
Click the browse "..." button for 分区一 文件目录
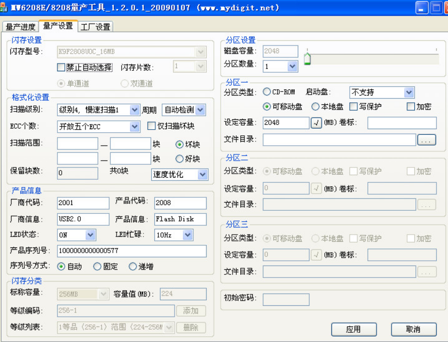[x=426, y=140]
